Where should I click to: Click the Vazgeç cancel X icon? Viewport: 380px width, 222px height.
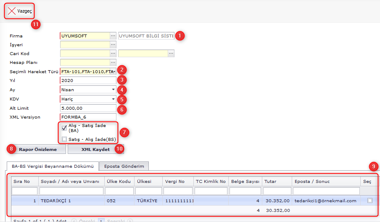click(12, 11)
